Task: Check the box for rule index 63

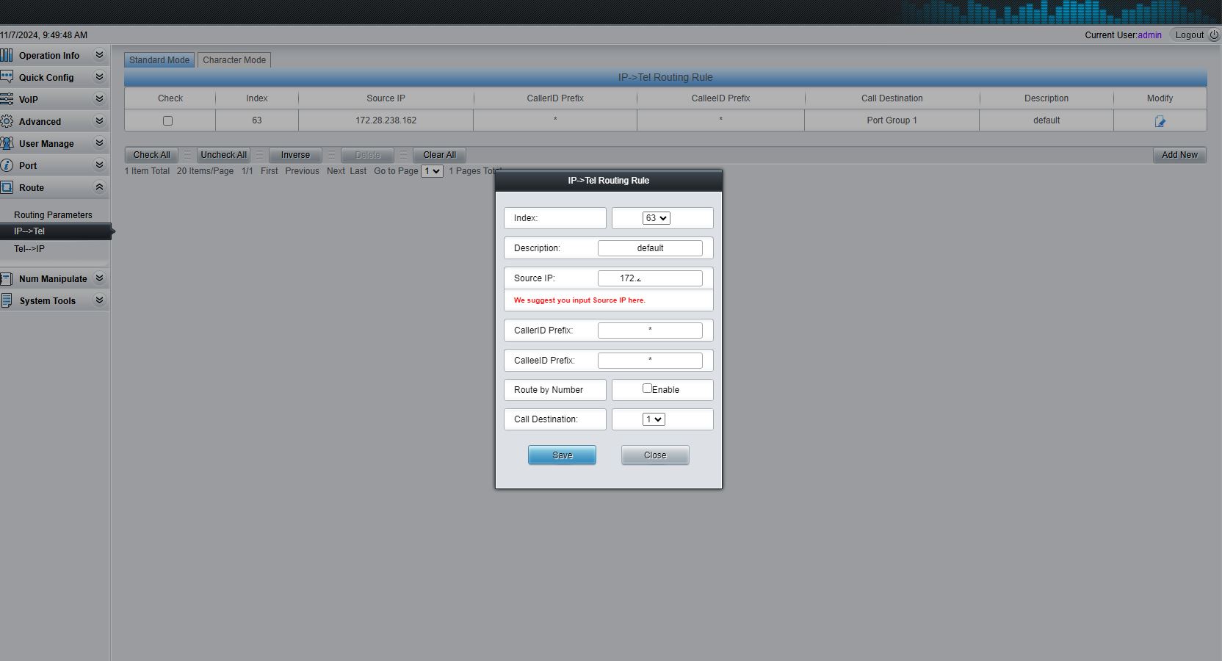Action: (167, 120)
